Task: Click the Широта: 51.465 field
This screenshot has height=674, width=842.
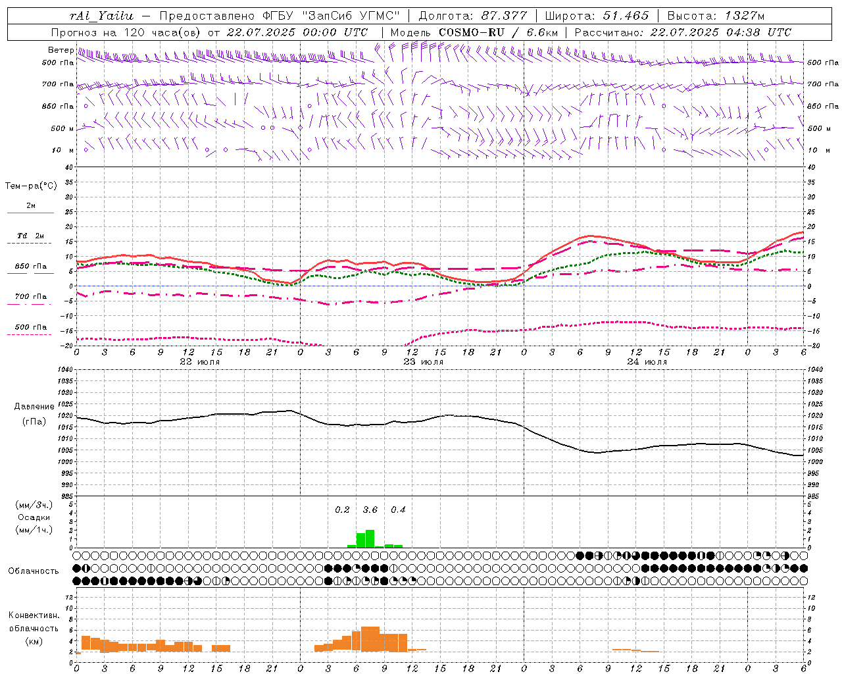Action: (597, 16)
